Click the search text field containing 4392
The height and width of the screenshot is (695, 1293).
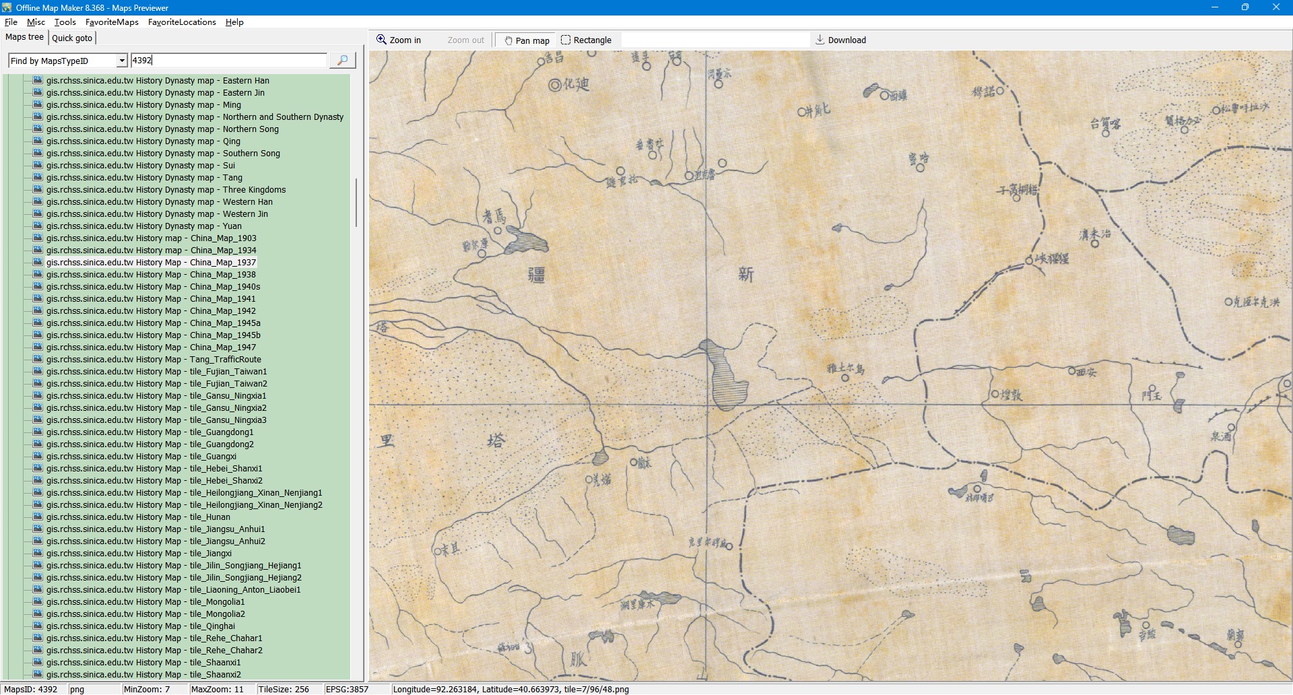229,61
